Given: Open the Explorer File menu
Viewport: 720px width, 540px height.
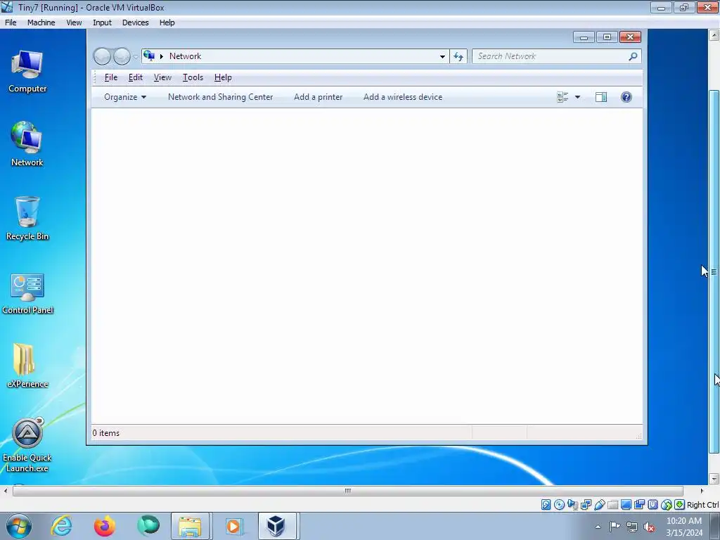Looking at the screenshot, I should tap(110, 77).
